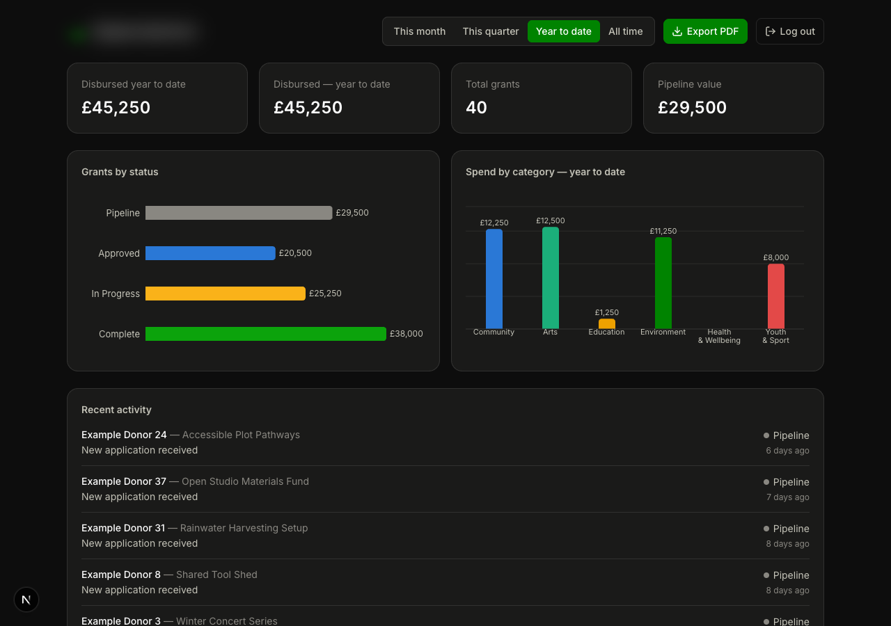Click the download icon in Export PDF
Screen dimensions: 891x626
point(677,31)
